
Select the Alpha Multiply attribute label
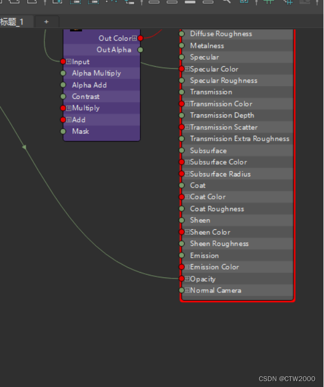[x=96, y=73]
